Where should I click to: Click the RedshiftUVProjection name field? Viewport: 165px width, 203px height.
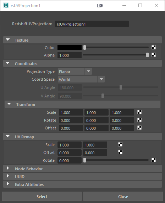point(92,24)
